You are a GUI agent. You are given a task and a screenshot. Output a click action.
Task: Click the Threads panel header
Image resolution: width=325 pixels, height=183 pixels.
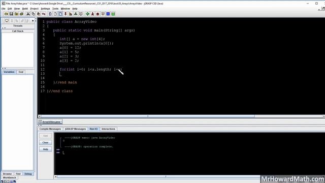click(x=18, y=26)
